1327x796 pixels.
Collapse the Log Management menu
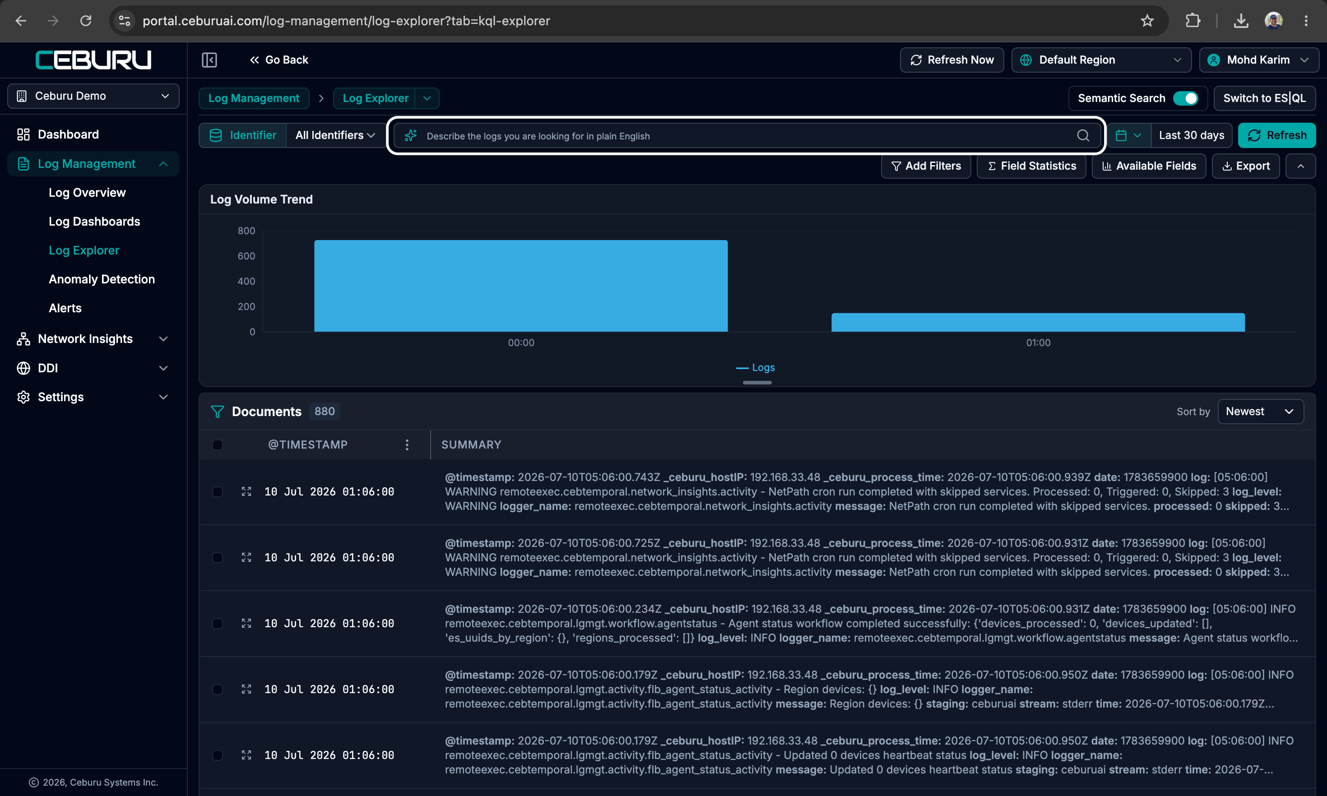[93, 164]
